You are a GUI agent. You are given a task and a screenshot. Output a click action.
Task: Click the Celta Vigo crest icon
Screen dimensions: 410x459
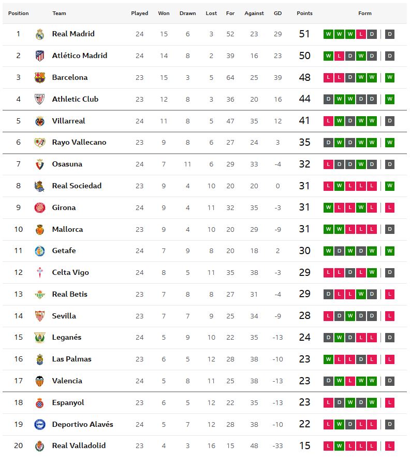[40, 273]
